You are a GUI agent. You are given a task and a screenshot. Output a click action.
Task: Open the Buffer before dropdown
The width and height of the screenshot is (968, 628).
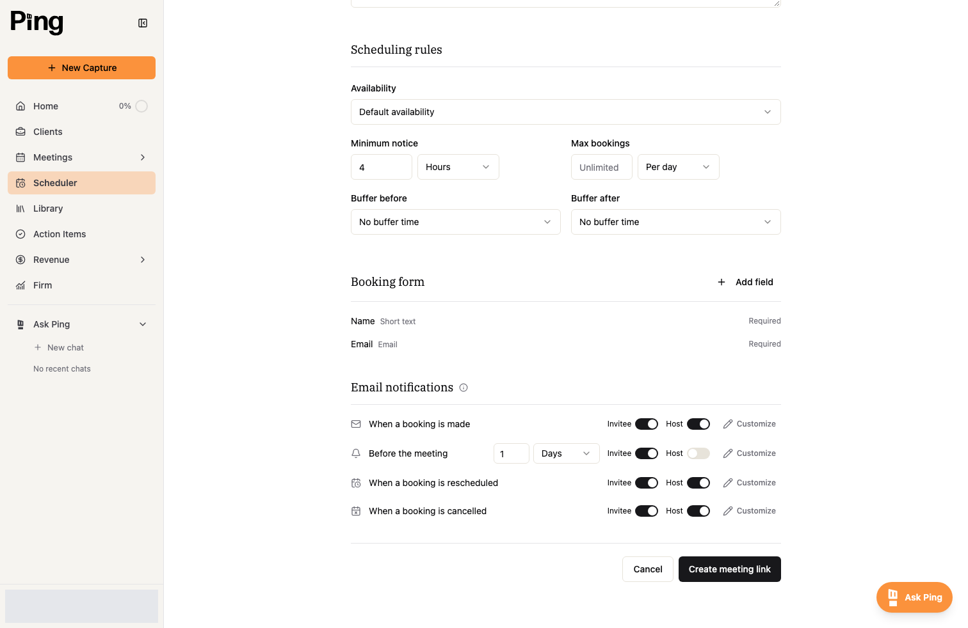[x=456, y=222]
